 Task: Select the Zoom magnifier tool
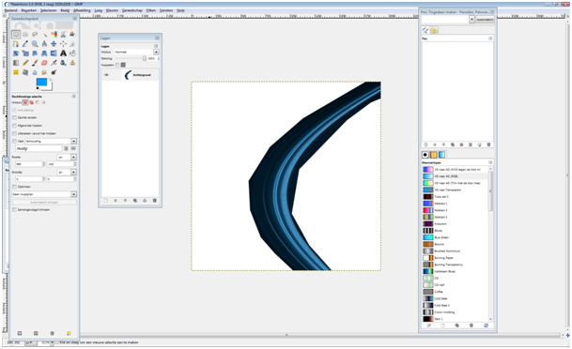(35, 44)
